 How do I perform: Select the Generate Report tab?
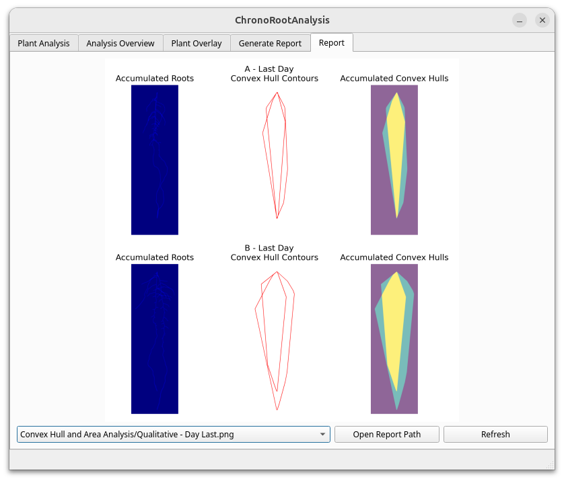tap(270, 43)
